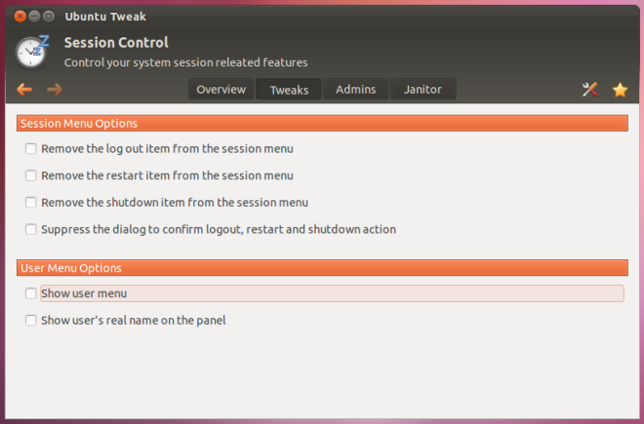Minimize the Ubuntu Tweak window
Viewport: 644px width, 424px height.
click(34, 17)
